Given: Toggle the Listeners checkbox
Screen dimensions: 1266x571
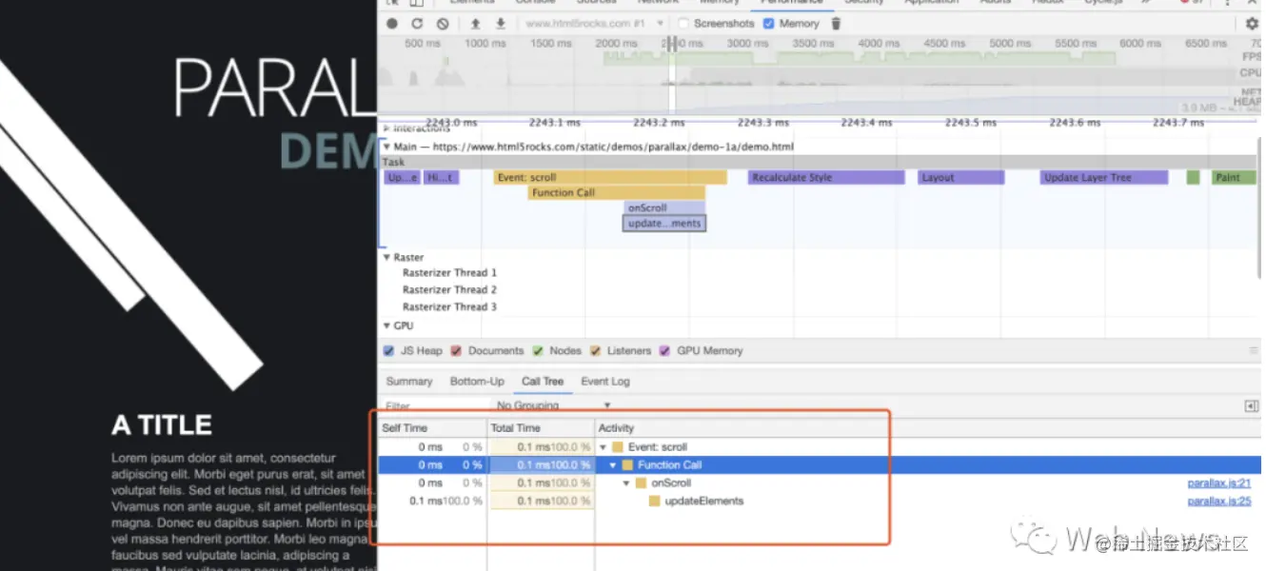Looking at the screenshot, I should click(595, 351).
